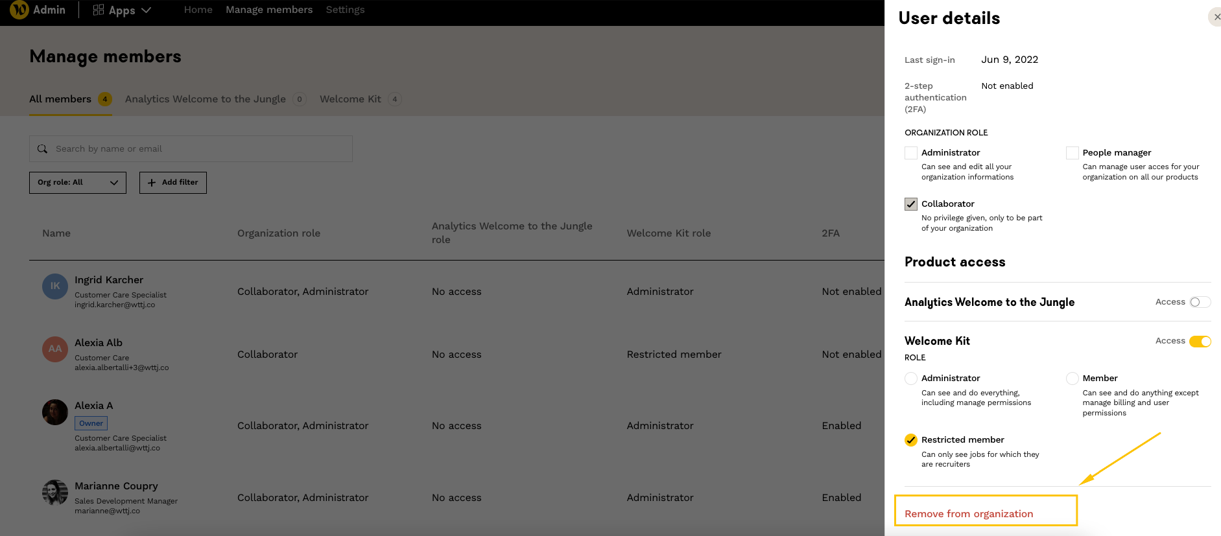The height and width of the screenshot is (536, 1221).
Task: Open Marianne Coupry's member row
Action: pos(456,498)
